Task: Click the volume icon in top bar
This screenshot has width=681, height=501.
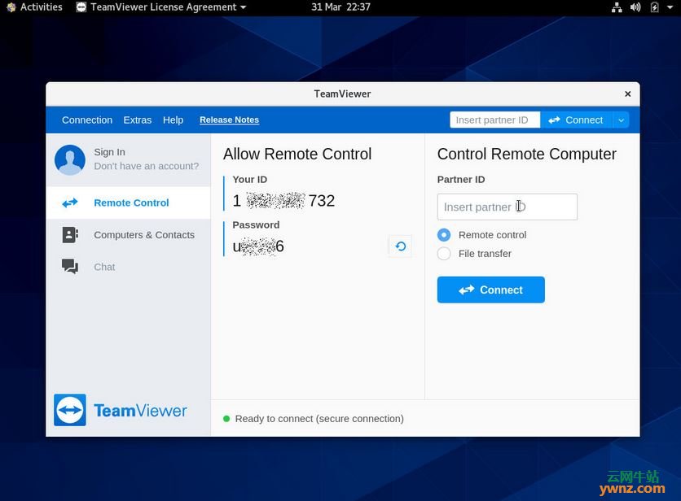Action: coord(635,7)
